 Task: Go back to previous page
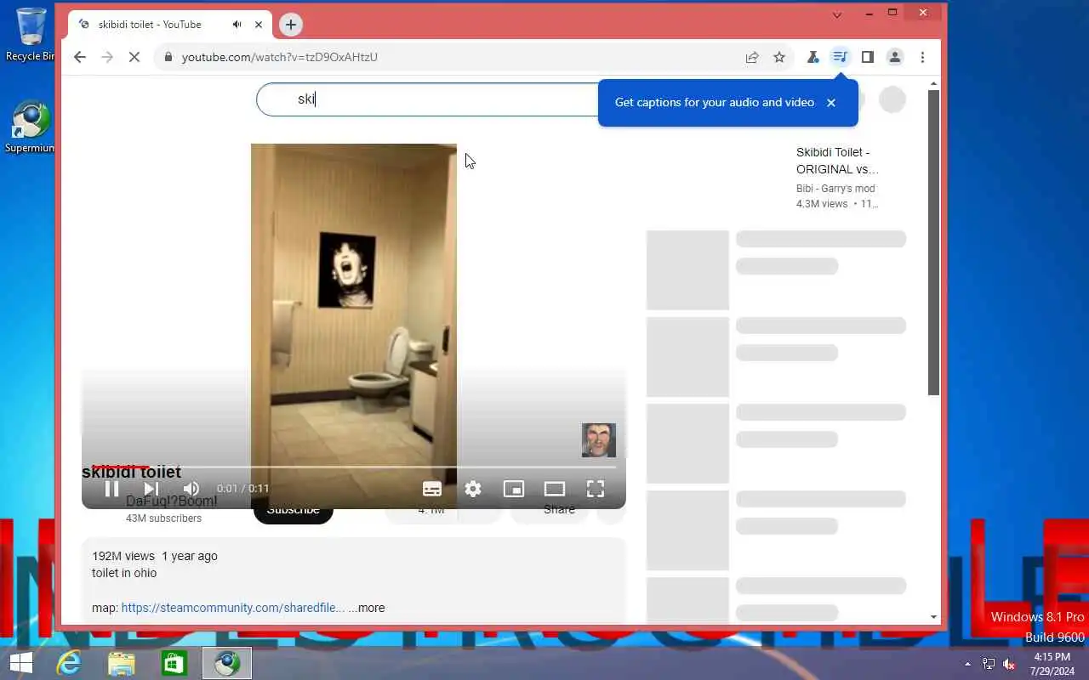[x=80, y=57]
